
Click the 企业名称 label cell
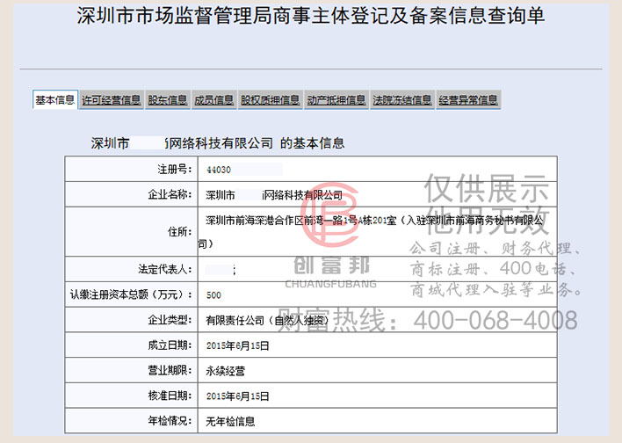(131, 194)
